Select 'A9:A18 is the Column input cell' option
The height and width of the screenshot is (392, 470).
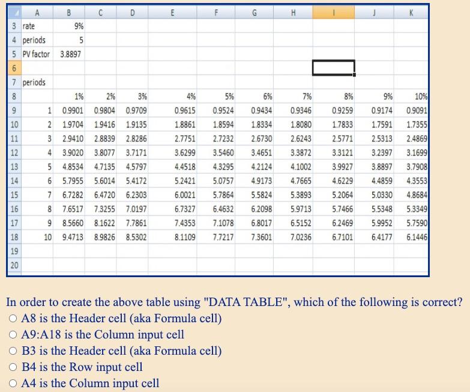tap(13, 335)
